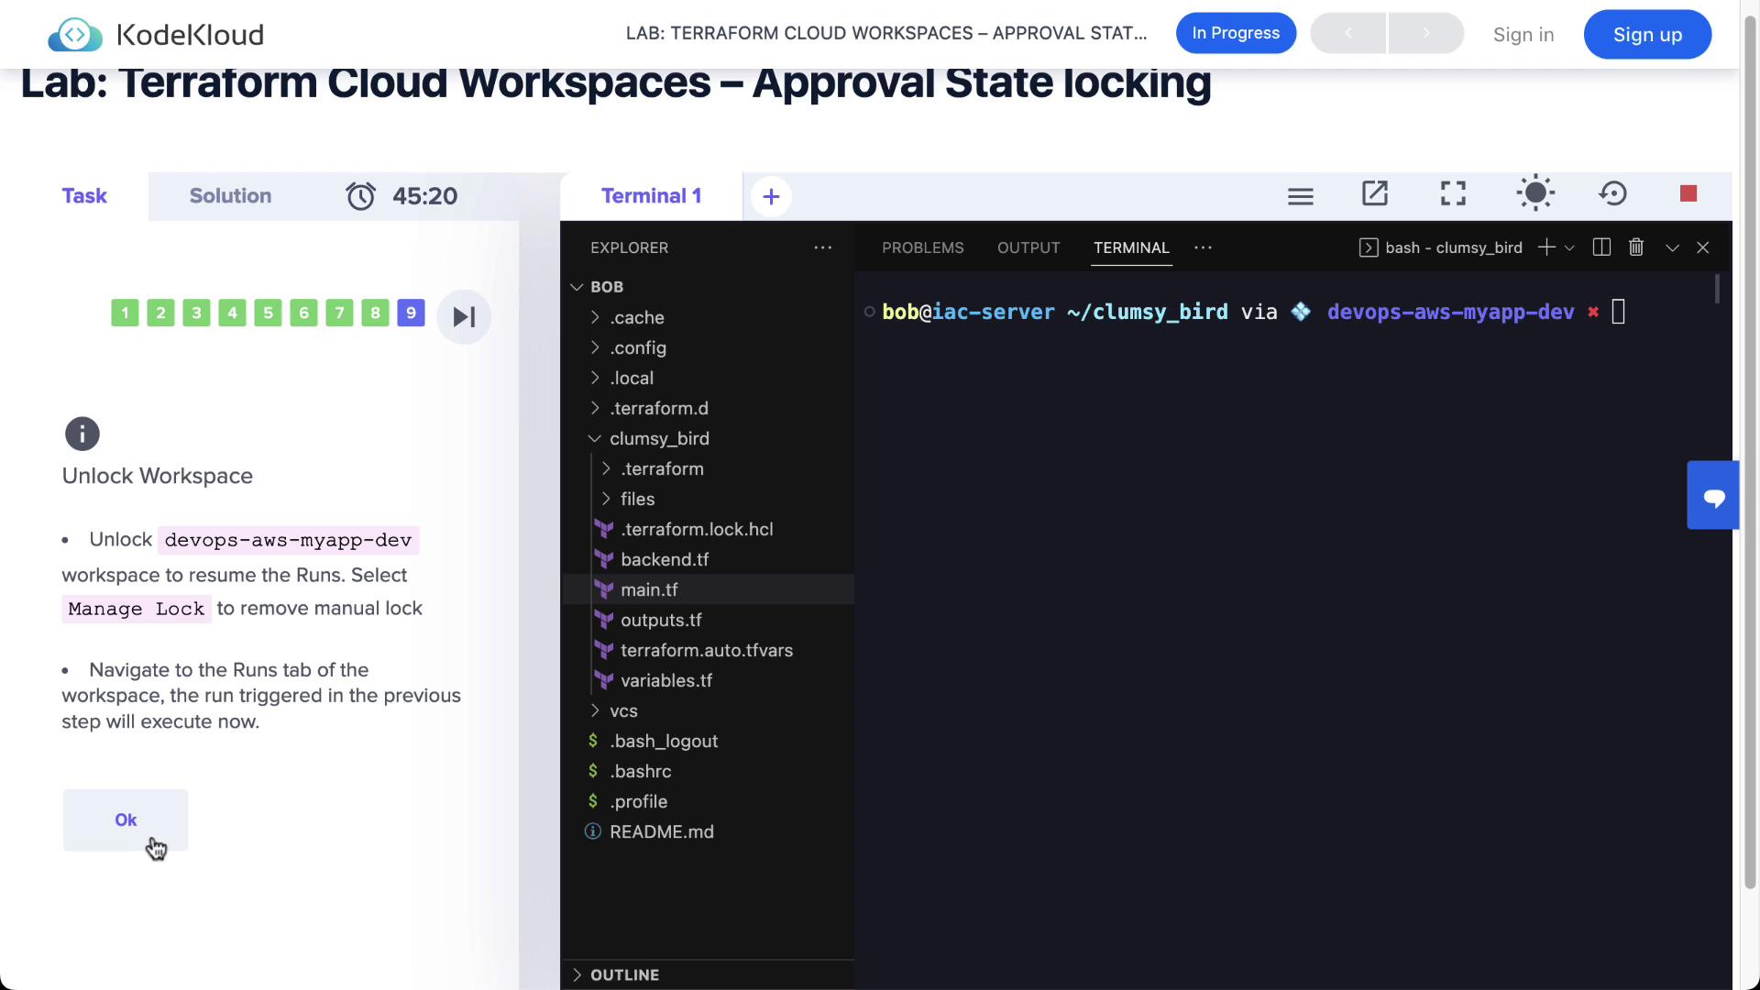Click the fullscreen expand icon

point(1453,193)
